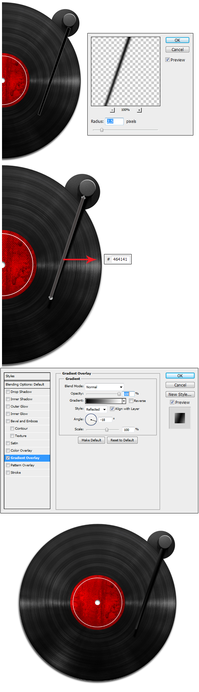199x692 pixels.
Task: Open the gradient Style dropdown
Action: (x=96, y=409)
